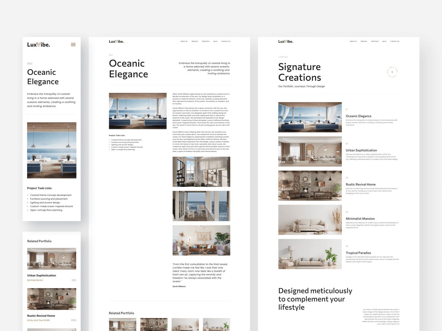Viewport: 442px width, 331px height.
Task: Open the Minimalist Mansion title in the portfolio list
Action: 360,219
